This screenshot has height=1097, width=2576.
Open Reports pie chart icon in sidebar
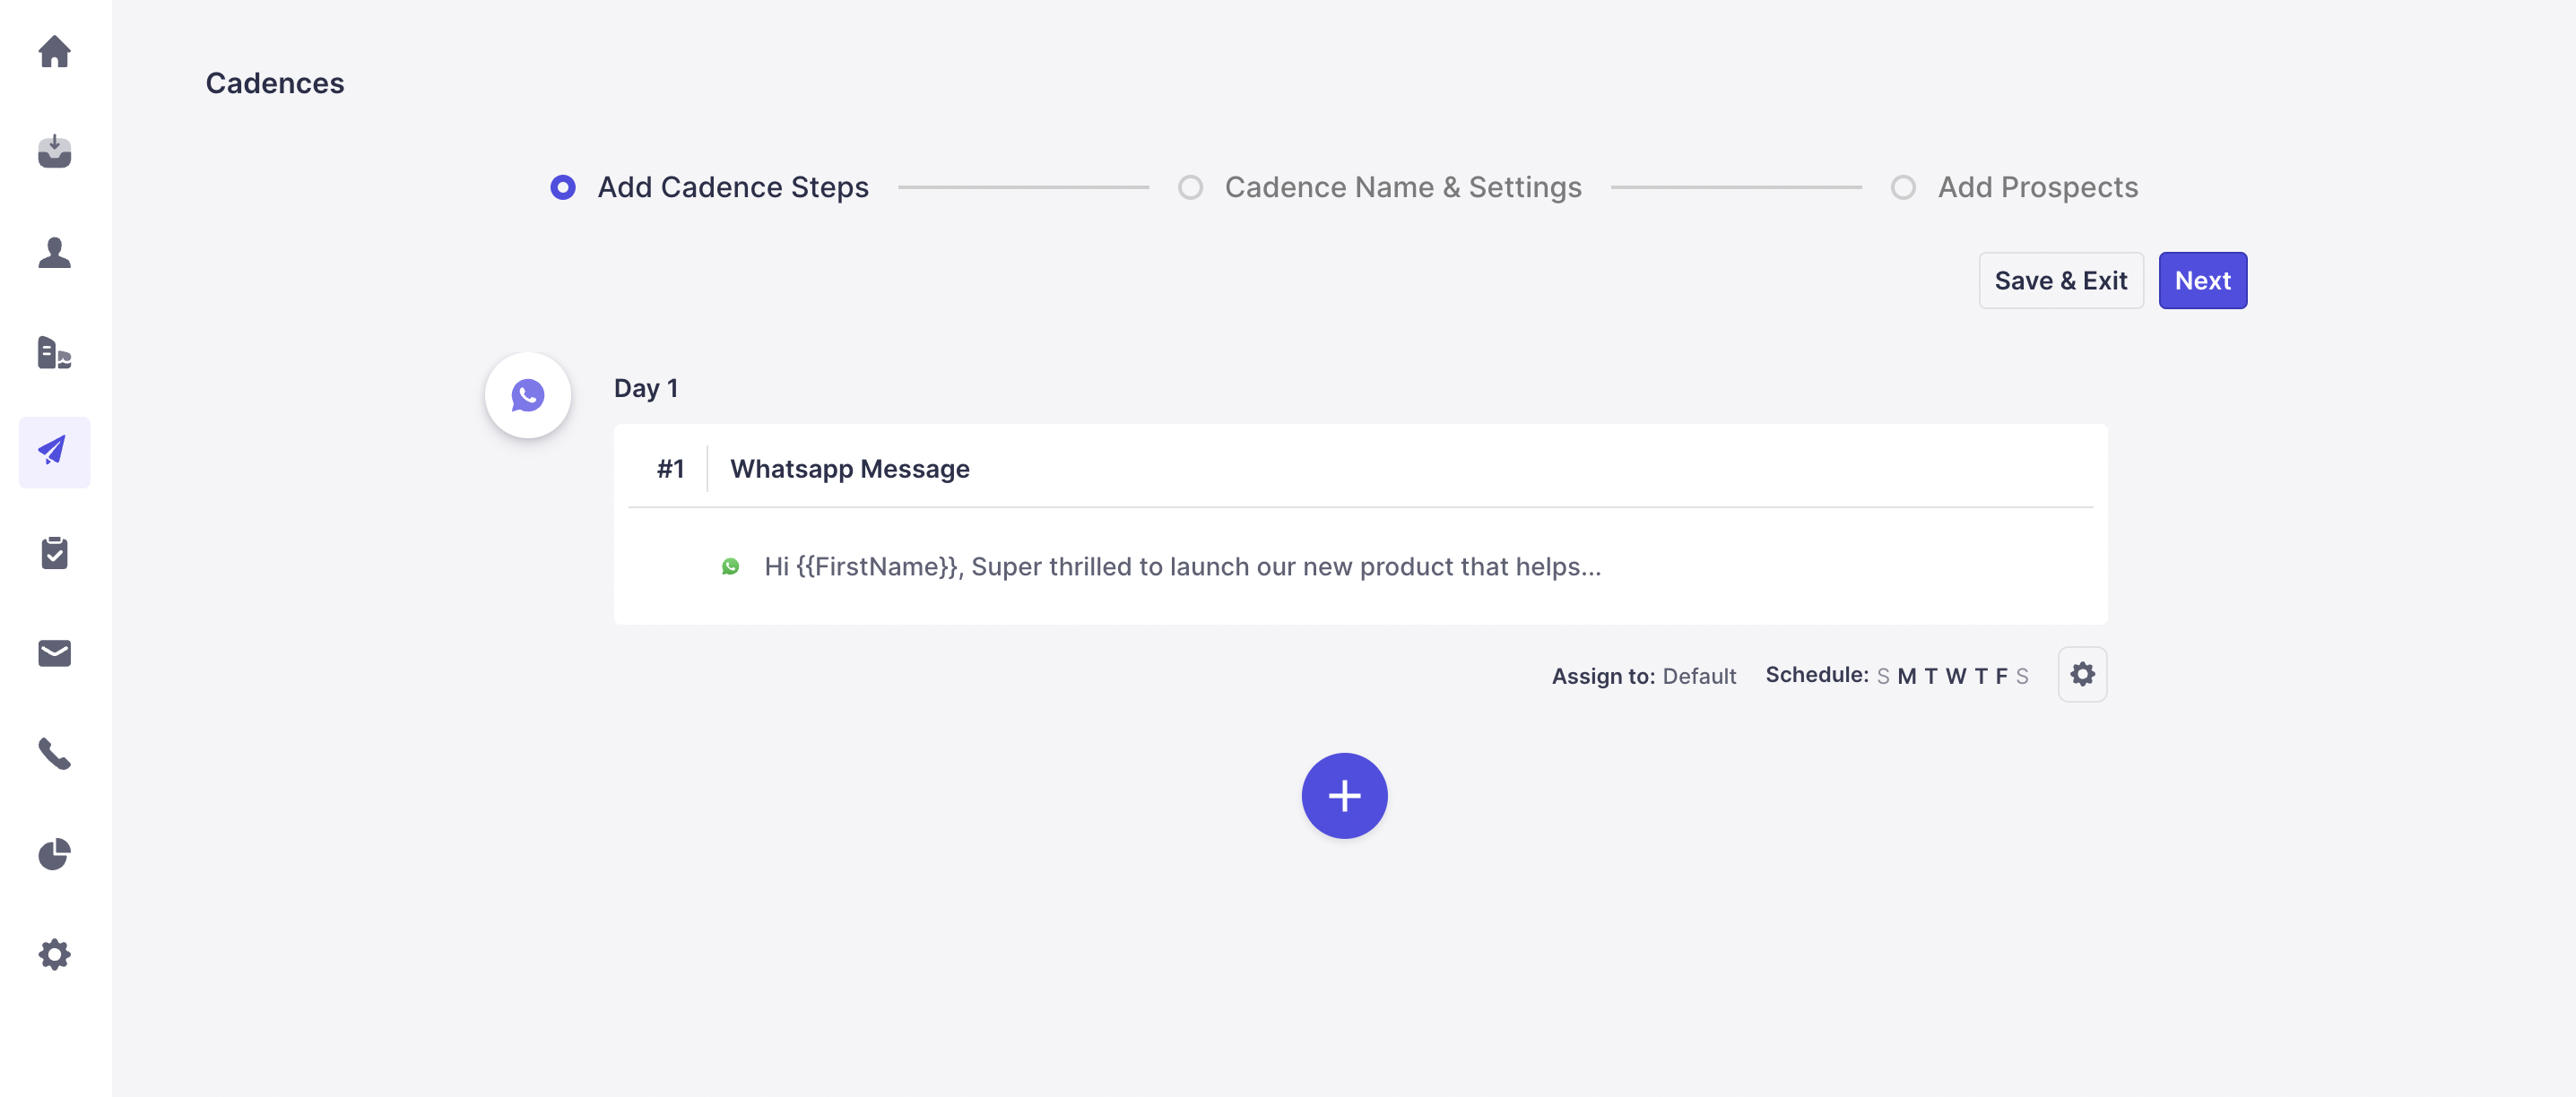click(x=54, y=854)
